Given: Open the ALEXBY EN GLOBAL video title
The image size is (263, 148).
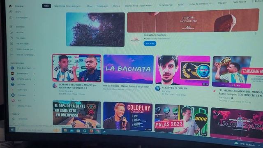Looking at the screenshot, I should pyautogui.click(x=175, y=88).
